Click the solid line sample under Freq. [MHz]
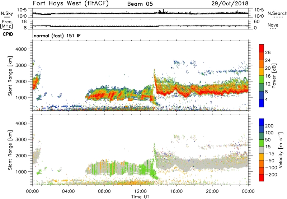The image size is (287, 199). click(6, 29)
